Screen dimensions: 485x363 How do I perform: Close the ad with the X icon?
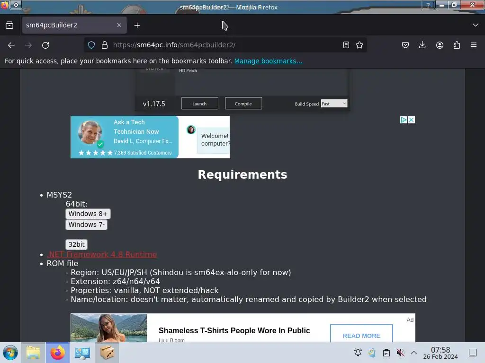(411, 120)
